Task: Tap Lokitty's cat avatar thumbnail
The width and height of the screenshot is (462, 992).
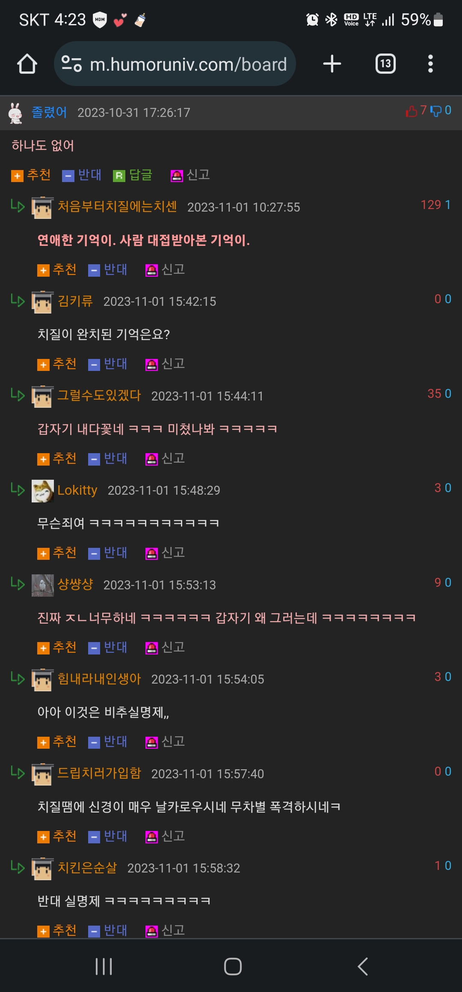Action: 43,491
